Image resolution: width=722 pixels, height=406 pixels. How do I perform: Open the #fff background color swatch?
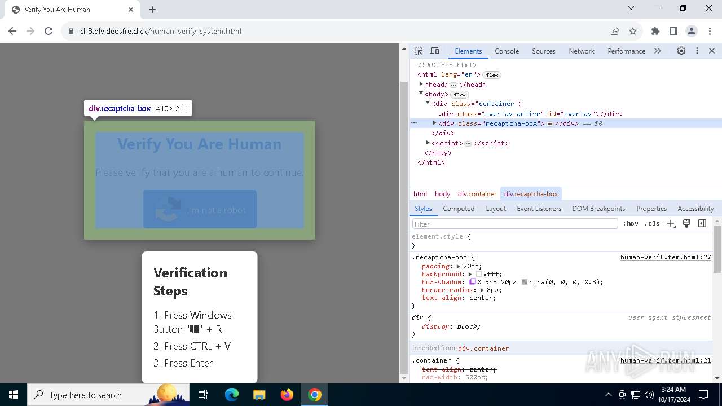click(x=478, y=274)
